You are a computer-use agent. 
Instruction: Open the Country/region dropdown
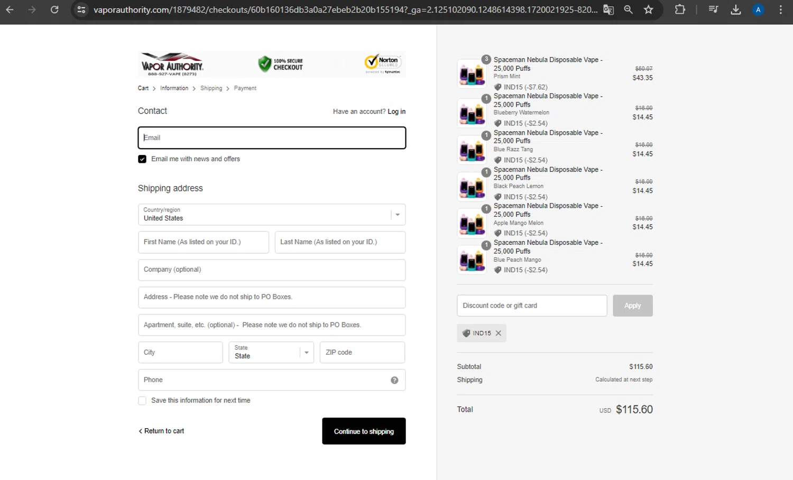coord(272,215)
